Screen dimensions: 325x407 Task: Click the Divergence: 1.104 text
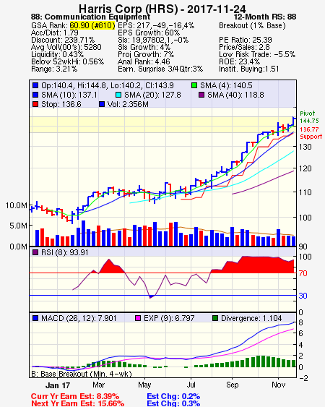[x=251, y=318]
